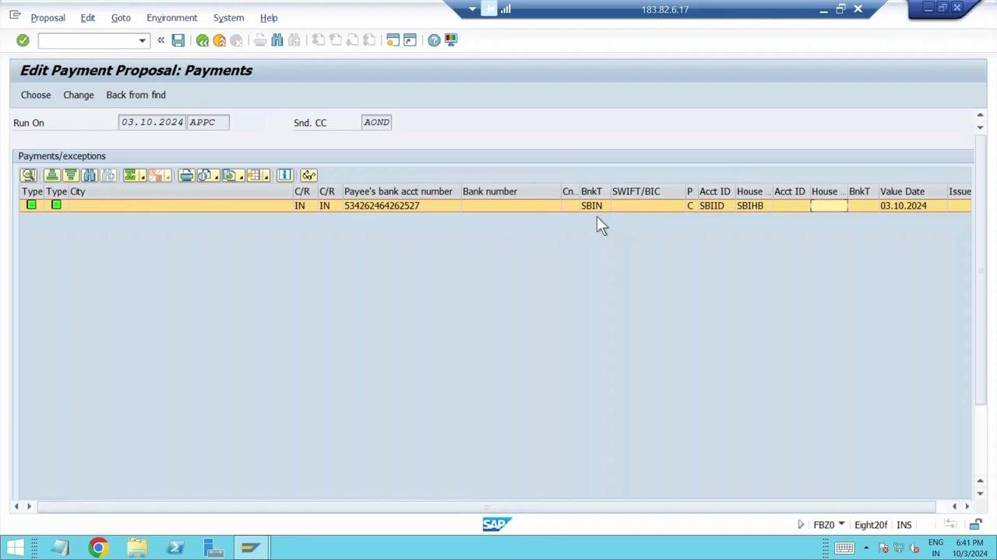This screenshot has width=997, height=560.
Task: Click the green Back arrow icon
Action: tap(203, 40)
